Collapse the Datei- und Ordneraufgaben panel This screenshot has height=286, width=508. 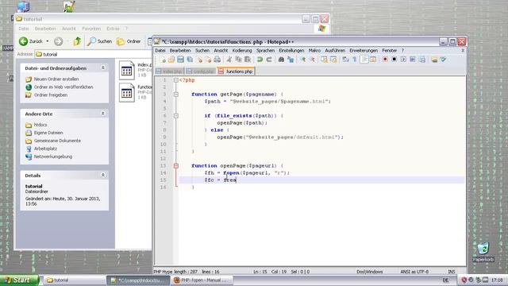coord(103,68)
